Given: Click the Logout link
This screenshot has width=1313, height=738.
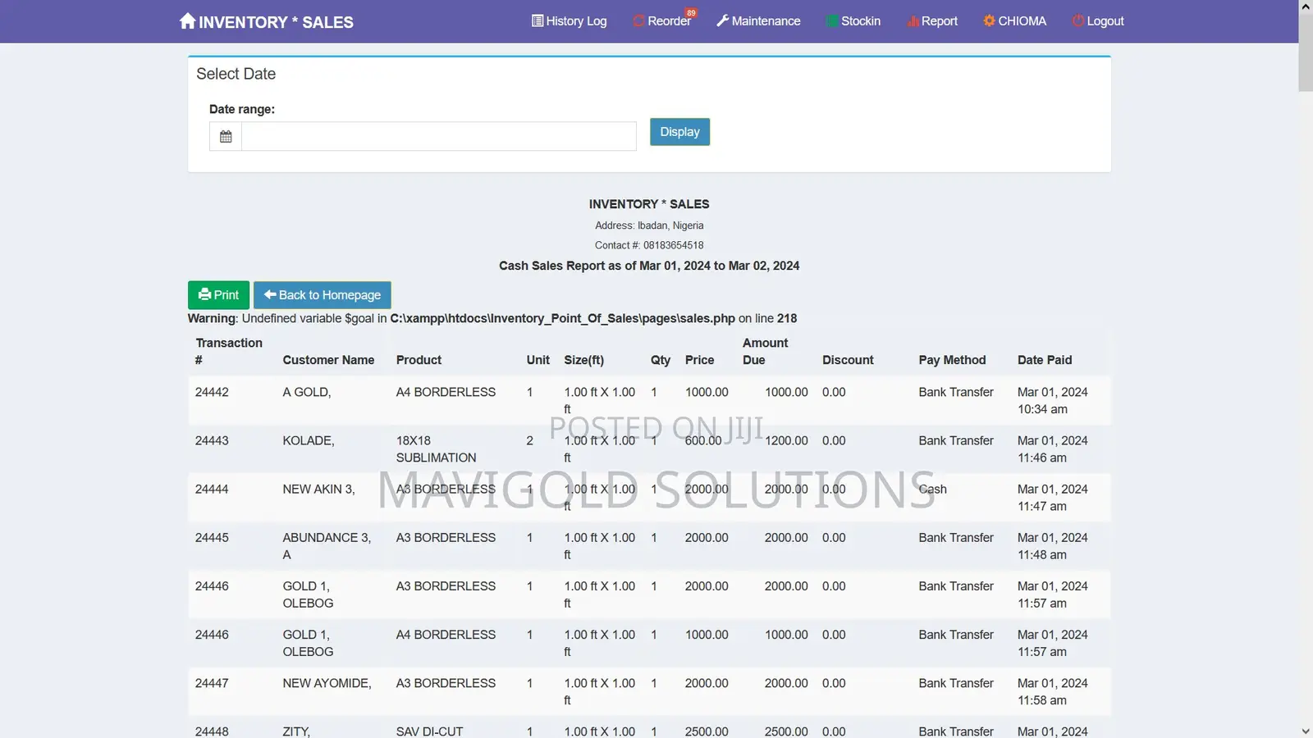Looking at the screenshot, I should click(x=1098, y=21).
